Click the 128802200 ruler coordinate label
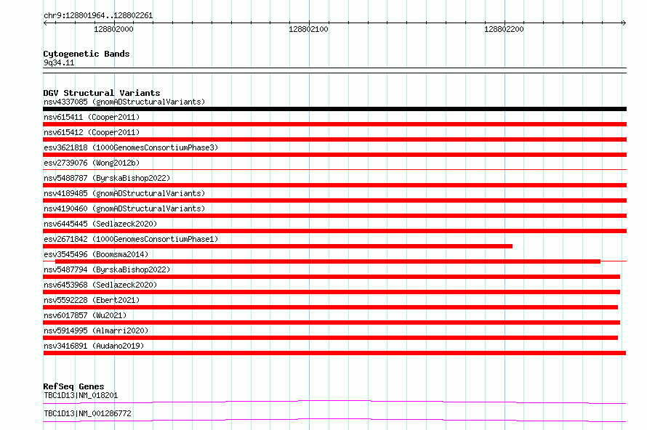 504,29
